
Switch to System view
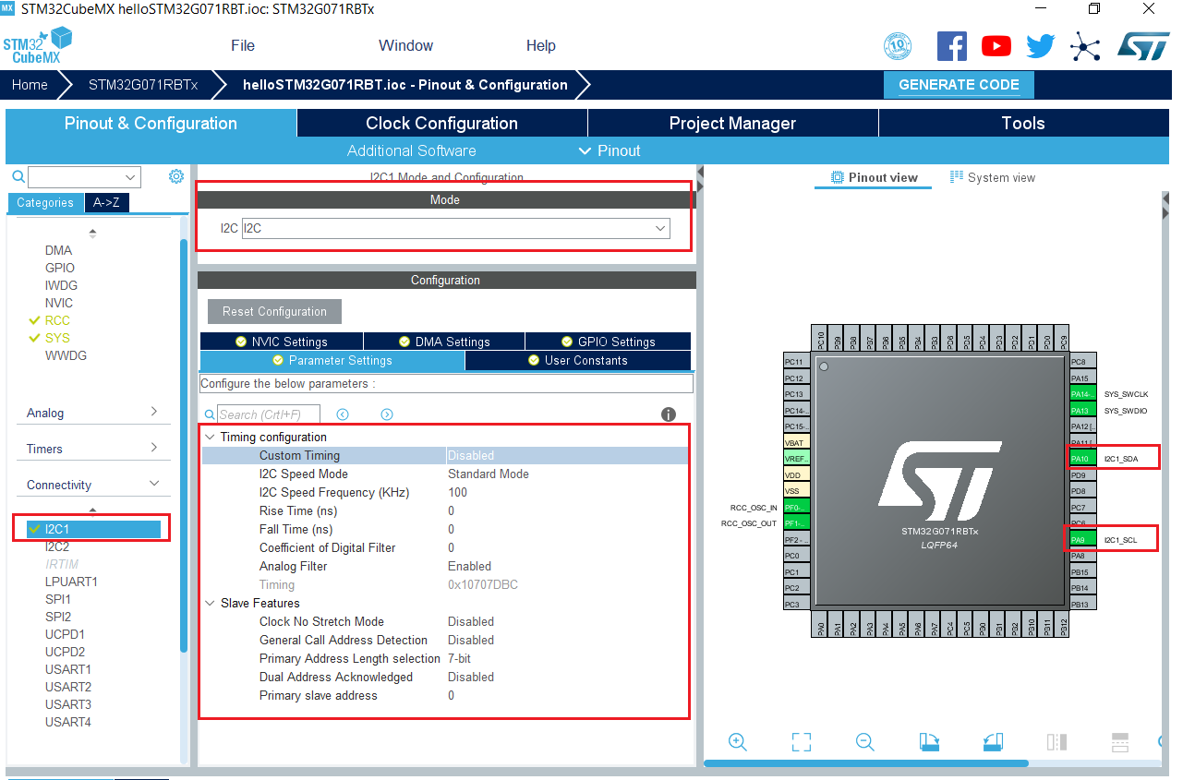[993, 178]
